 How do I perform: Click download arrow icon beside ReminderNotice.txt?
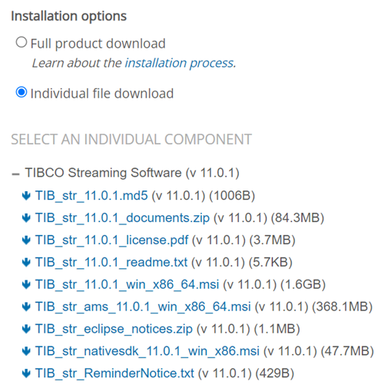point(26,373)
